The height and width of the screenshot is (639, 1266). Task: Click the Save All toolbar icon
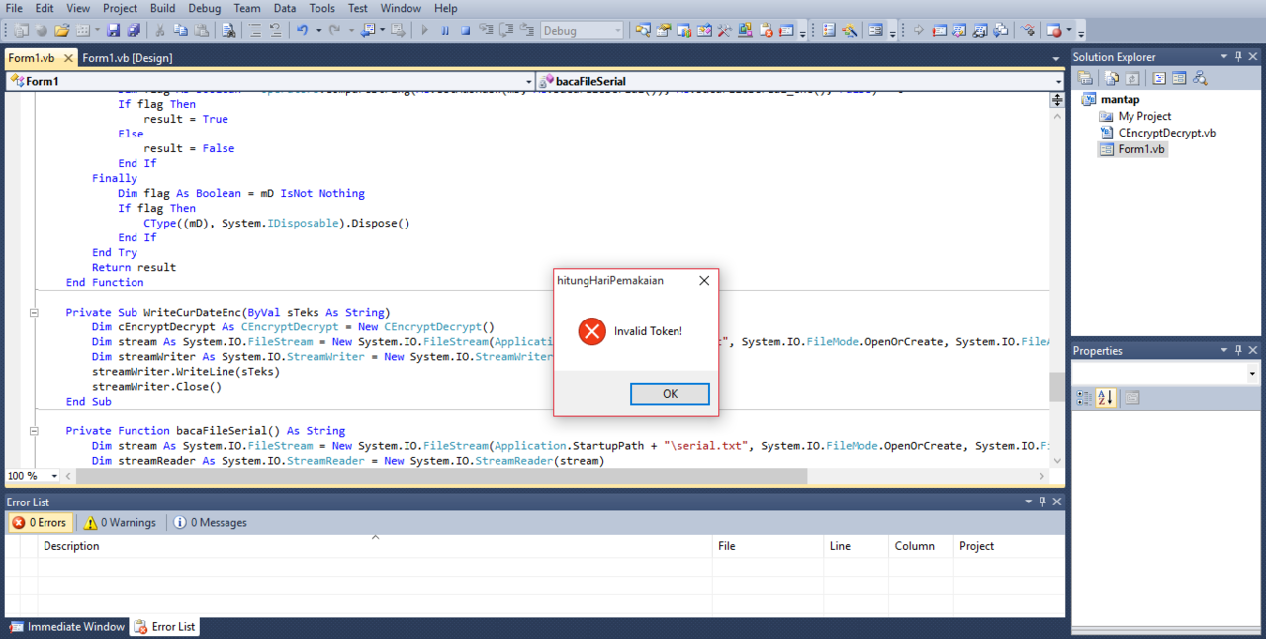pos(134,31)
